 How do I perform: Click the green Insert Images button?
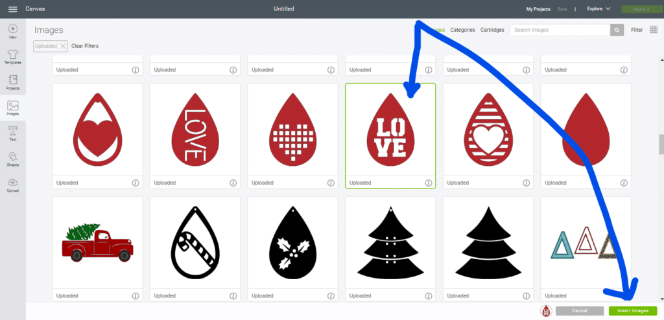pos(633,311)
